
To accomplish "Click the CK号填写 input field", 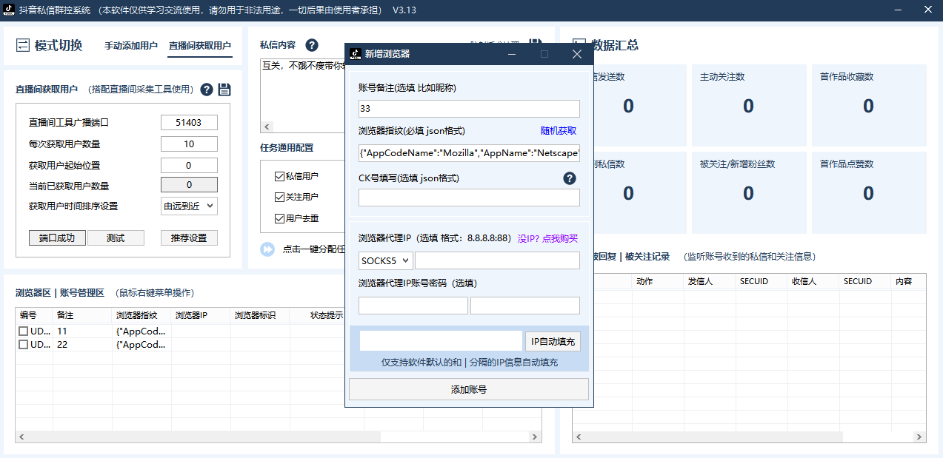I will coord(469,198).
